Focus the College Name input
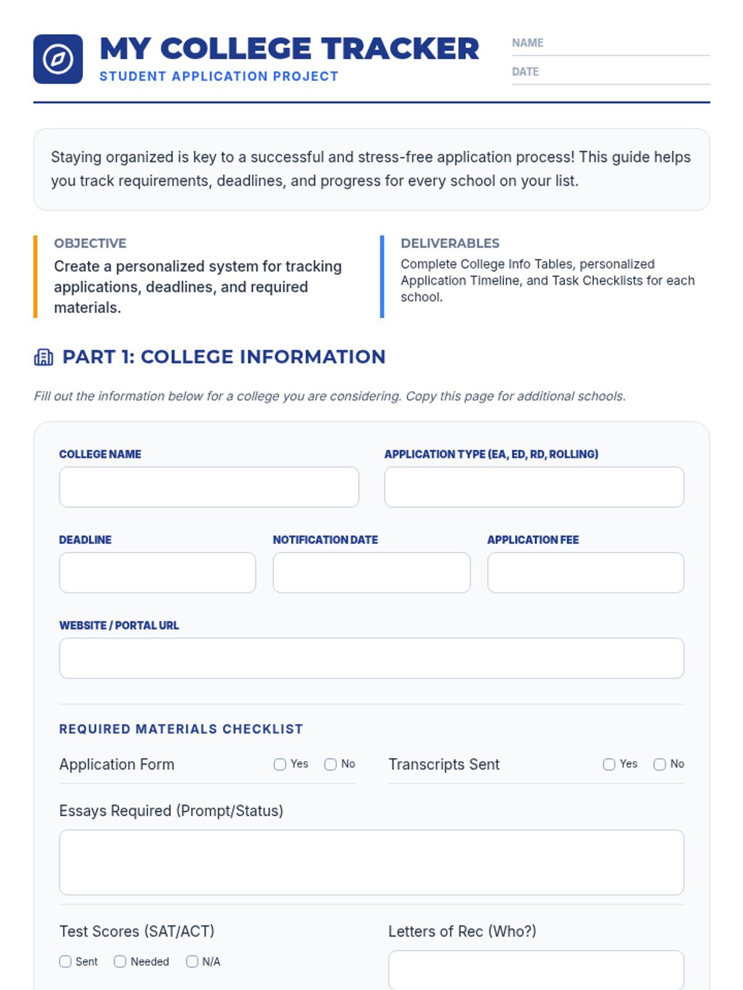 pyautogui.click(x=209, y=487)
